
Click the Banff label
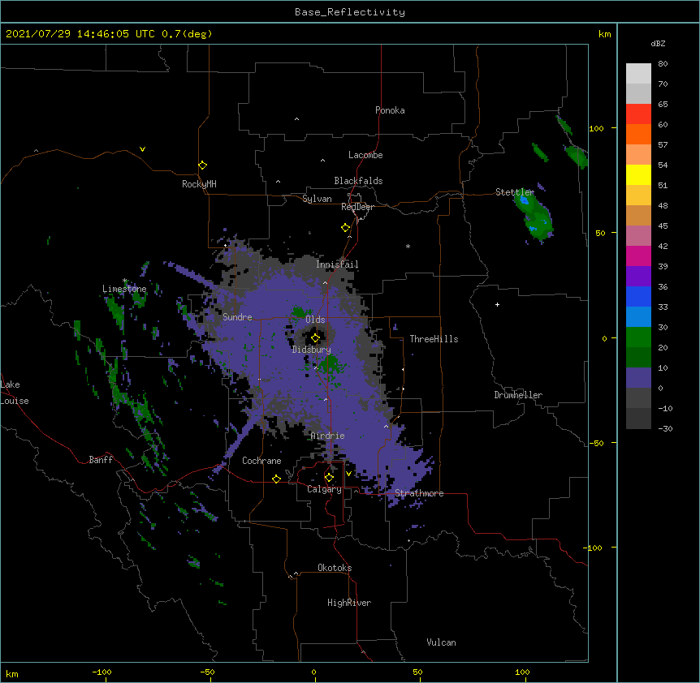(101, 460)
